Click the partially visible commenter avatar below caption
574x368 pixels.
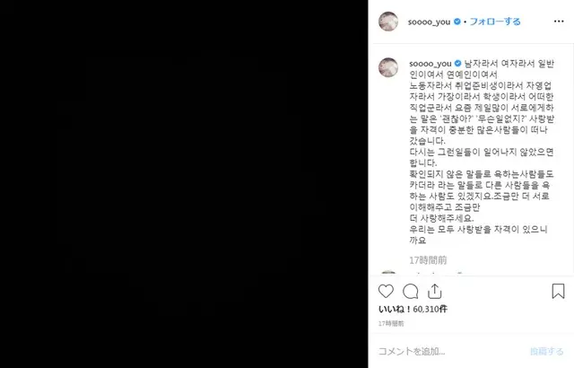[388, 273]
